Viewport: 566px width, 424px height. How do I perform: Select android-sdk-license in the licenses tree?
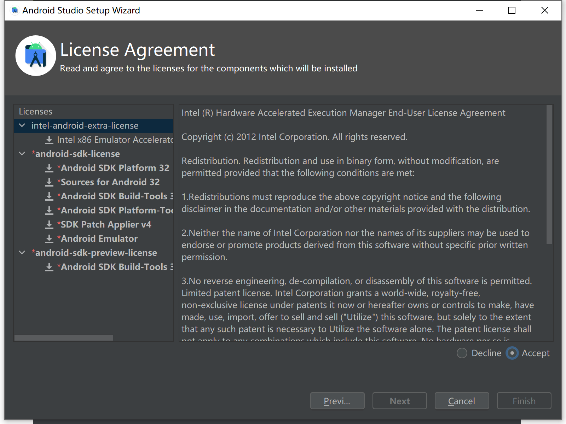click(77, 154)
